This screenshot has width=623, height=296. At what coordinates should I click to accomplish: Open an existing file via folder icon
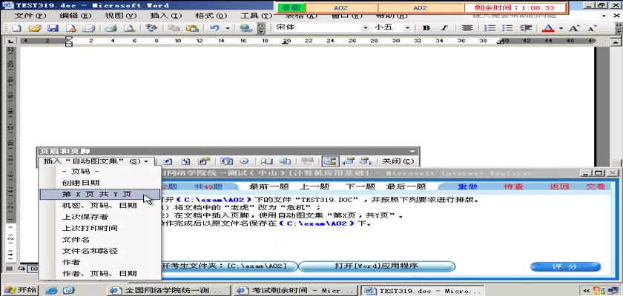click(35, 28)
